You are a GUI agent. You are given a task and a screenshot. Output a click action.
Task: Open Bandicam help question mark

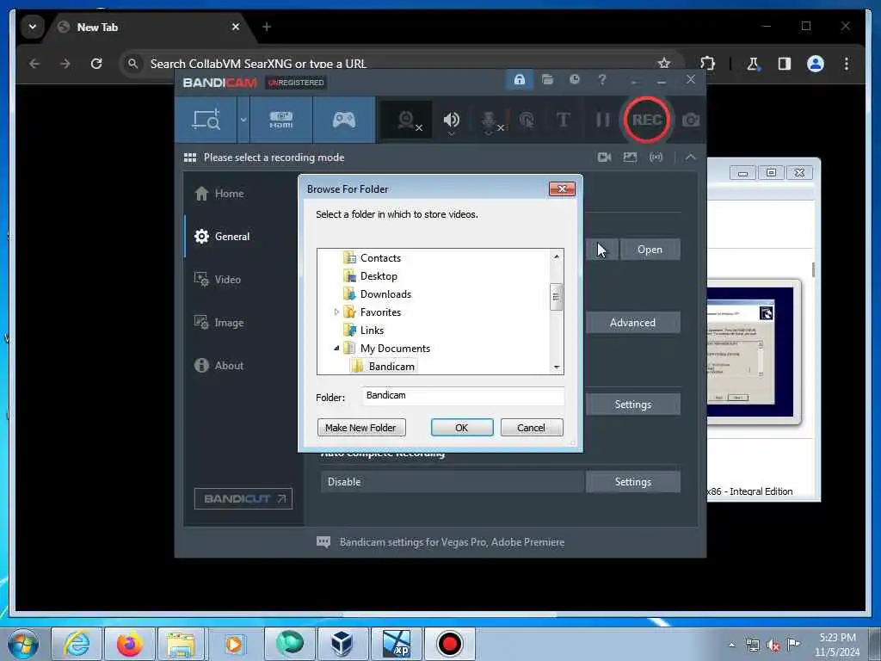coord(601,80)
